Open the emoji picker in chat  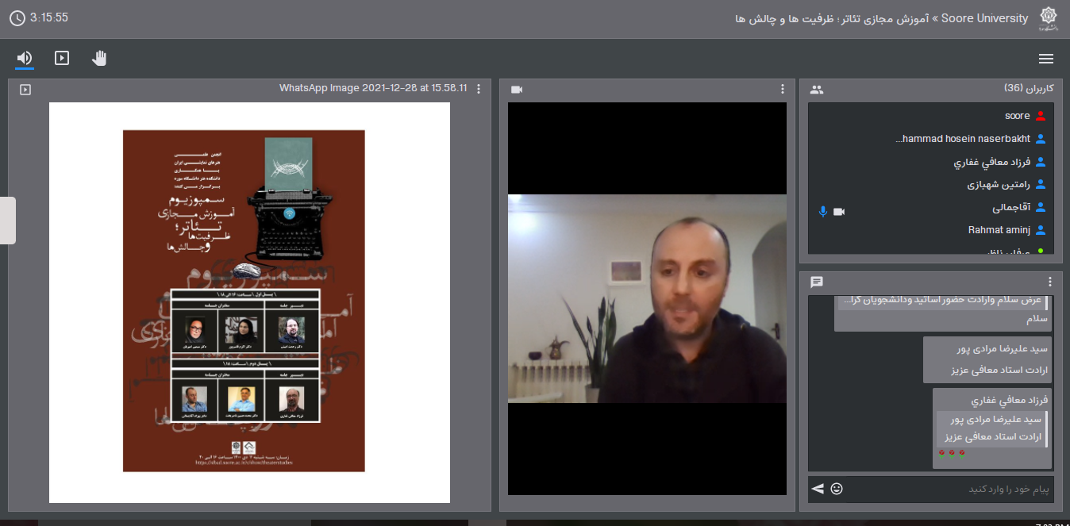point(837,489)
